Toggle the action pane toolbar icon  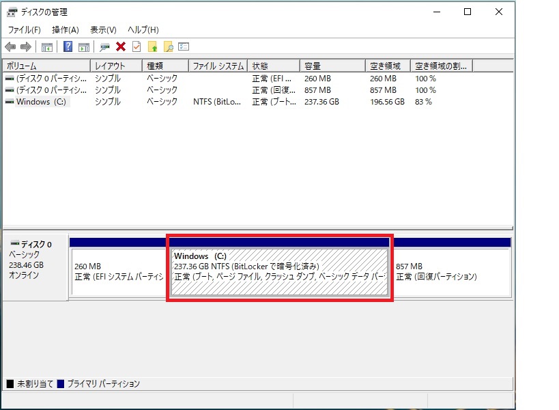[84, 47]
